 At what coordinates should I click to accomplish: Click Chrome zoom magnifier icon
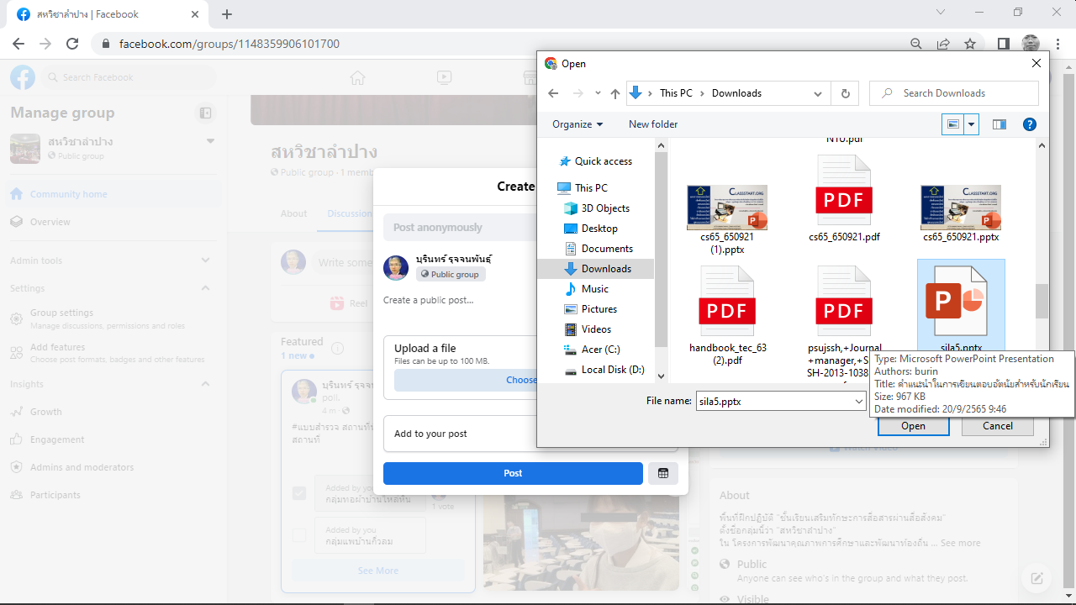click(916, 44)
